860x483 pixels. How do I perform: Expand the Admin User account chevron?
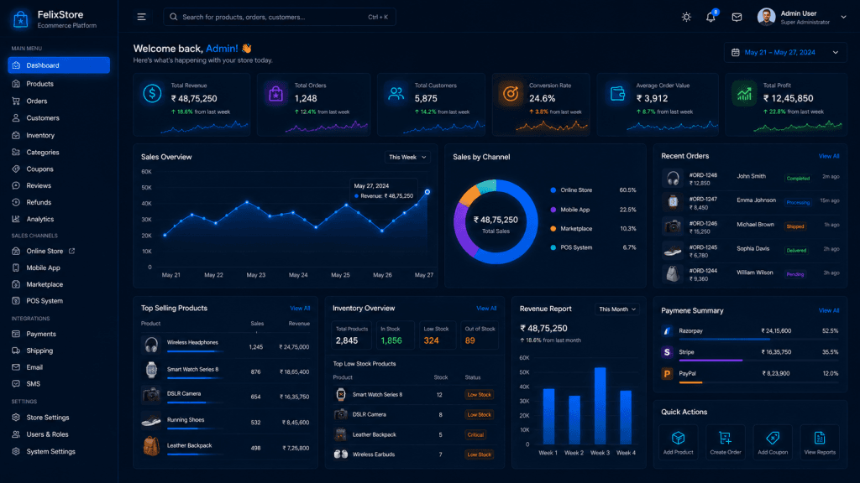pos(843,17)
